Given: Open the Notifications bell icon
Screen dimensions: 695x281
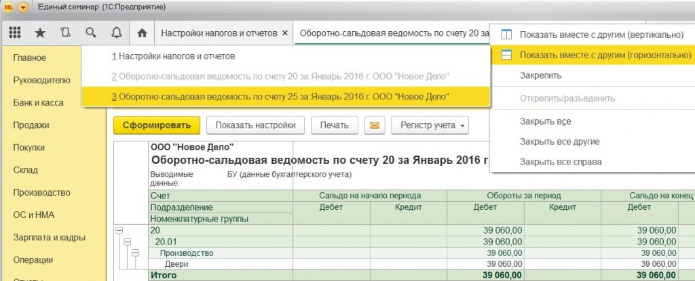Looking at the screenshot, I should pos(116,33).
